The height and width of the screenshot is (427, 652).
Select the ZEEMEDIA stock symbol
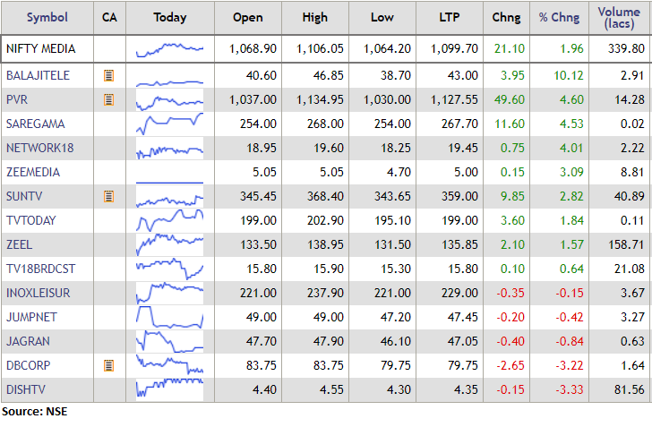35,172
